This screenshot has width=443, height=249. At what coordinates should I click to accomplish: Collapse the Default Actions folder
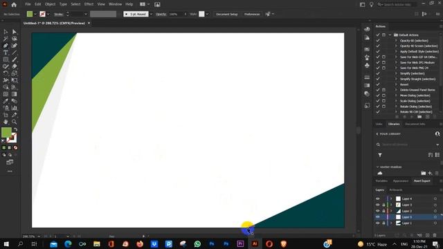[390, 35]
